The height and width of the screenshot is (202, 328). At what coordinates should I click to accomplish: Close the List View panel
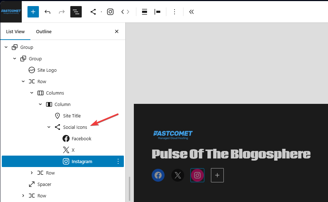point(116,31)
